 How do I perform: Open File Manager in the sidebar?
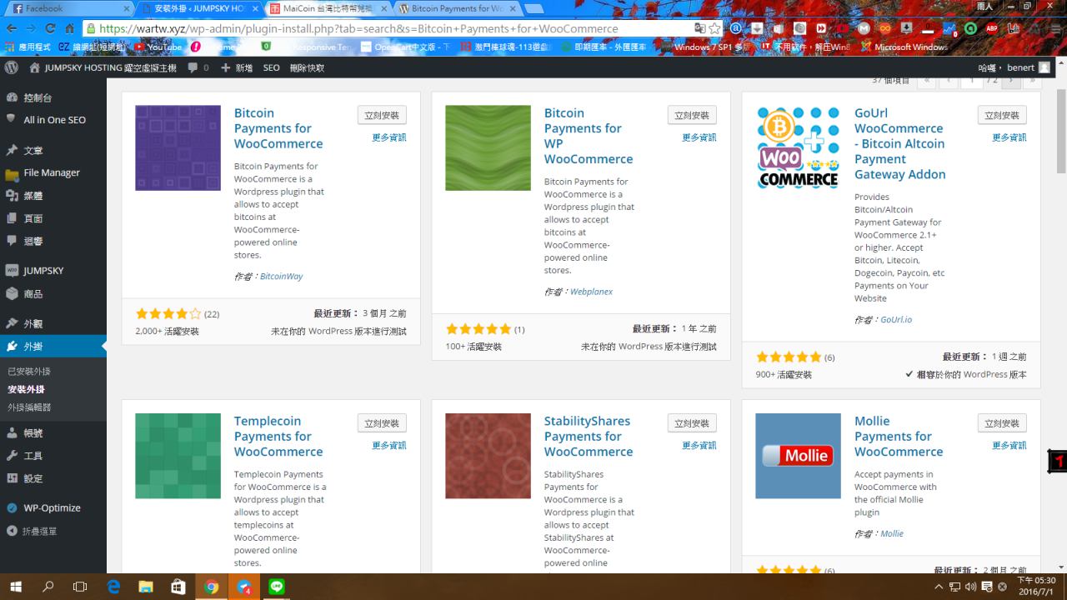click(x=53, y=173)
